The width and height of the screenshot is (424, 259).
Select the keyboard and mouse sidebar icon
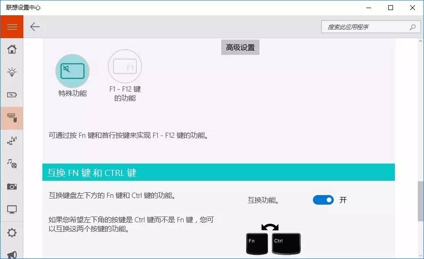11,118
